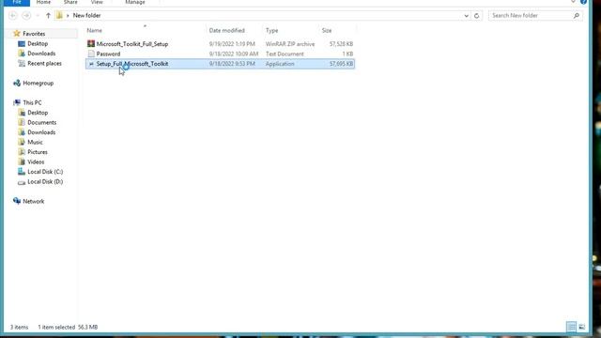Switch to the View ribbon tab
The image size is (601, 338).
coord(97,2)
